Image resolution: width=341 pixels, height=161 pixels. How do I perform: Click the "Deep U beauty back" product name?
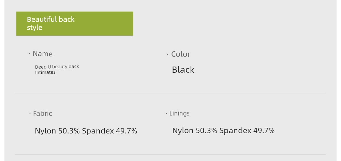click(57, 67)
